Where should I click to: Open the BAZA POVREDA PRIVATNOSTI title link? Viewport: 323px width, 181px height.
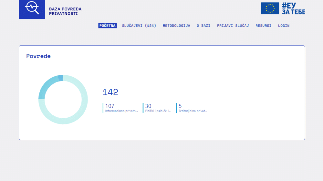coord(65,11)
